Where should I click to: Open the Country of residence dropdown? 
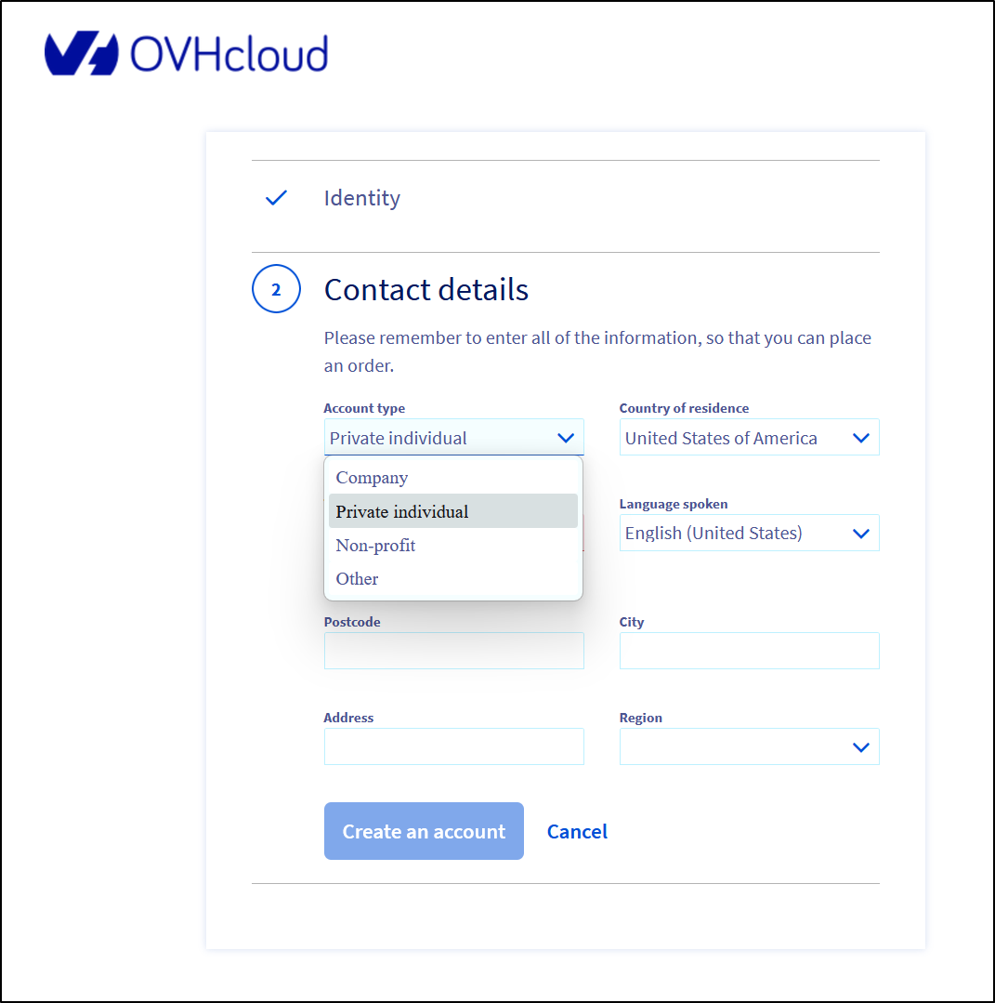pos(750,437)
